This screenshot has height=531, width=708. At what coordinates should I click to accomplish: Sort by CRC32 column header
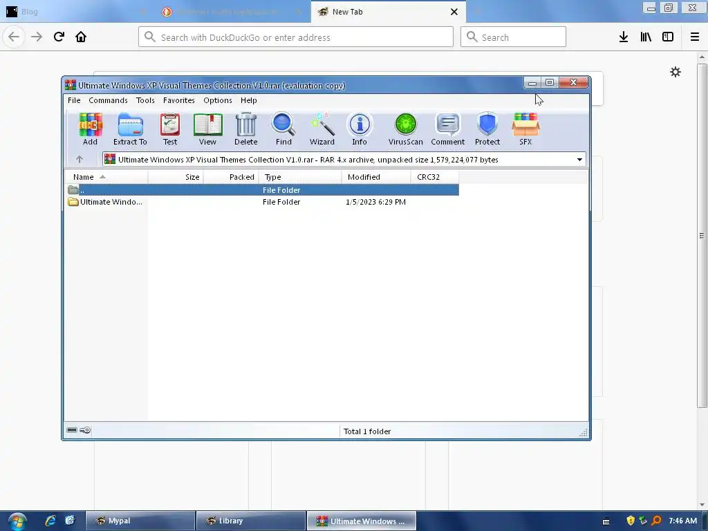tap(435, 177)
